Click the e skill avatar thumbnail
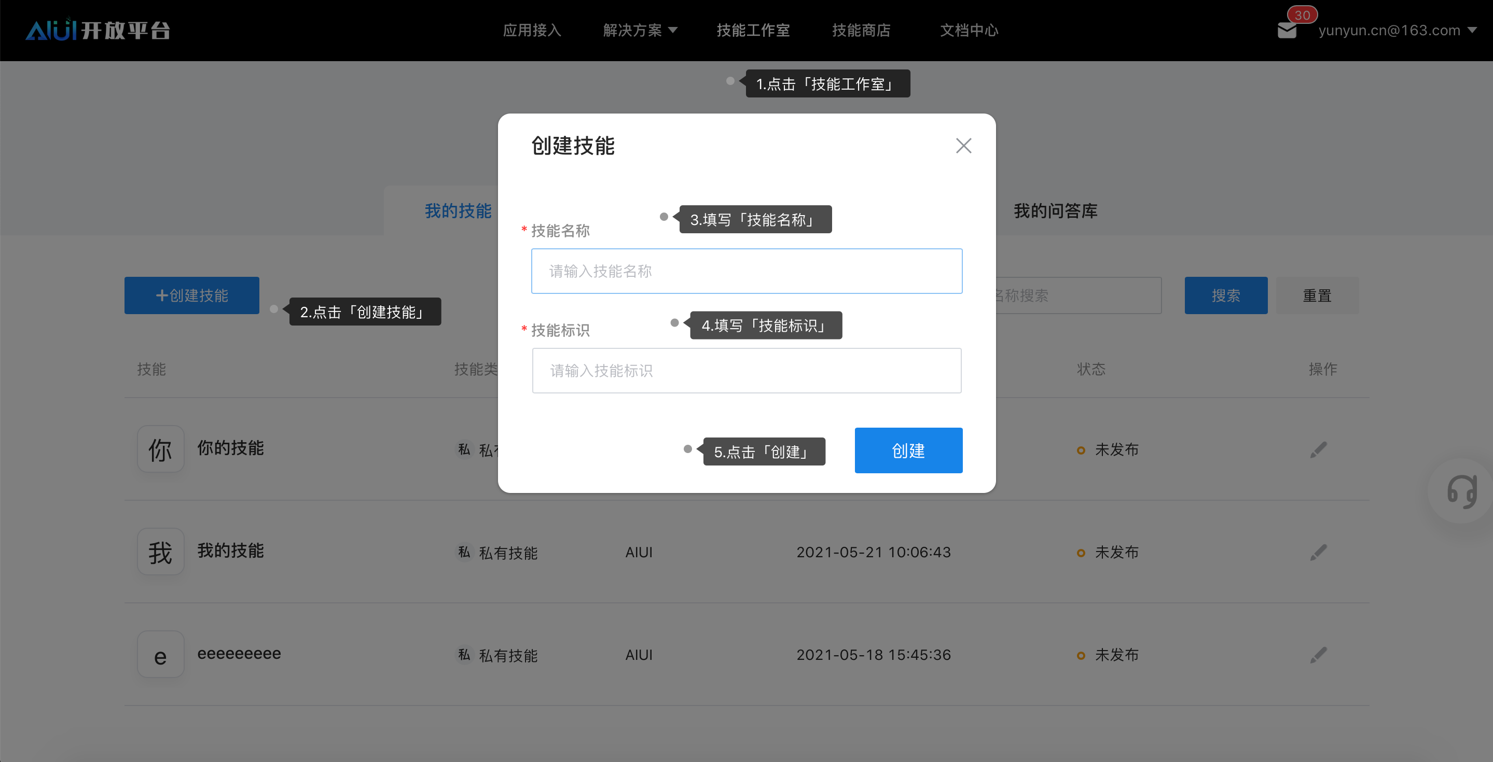The width and height of the screenshot is (1493, 762). pos(160,654)
